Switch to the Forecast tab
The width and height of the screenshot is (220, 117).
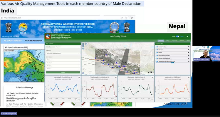click(x=174, y=41)
